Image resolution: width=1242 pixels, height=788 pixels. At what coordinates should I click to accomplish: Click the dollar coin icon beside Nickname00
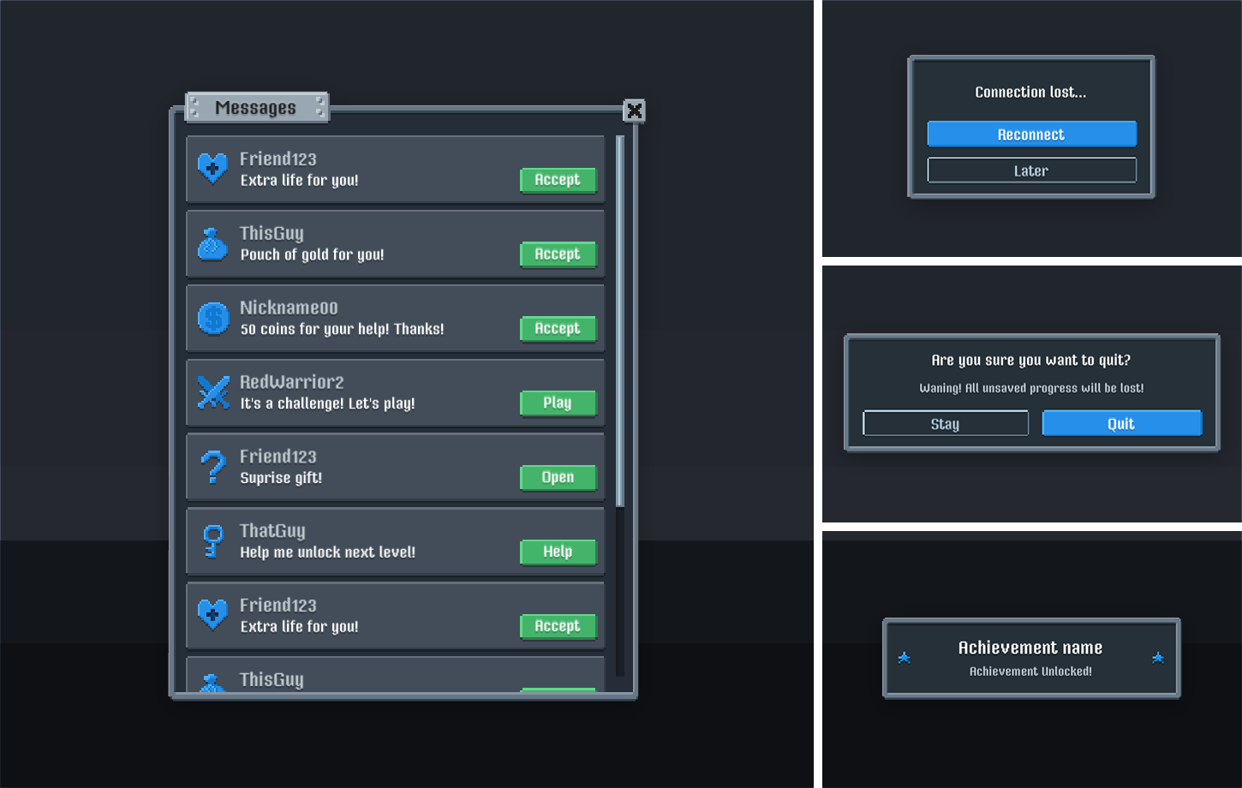[x=212, y=317]
